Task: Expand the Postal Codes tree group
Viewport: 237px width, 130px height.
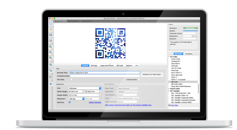Action: [169, 89]
